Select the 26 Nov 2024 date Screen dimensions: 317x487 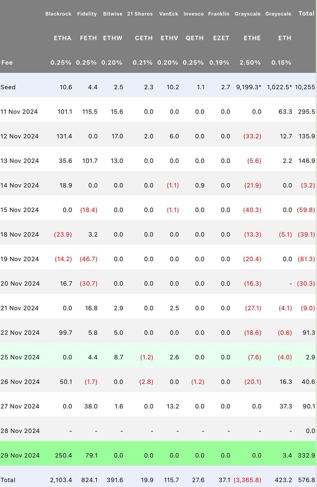point(19,382)
